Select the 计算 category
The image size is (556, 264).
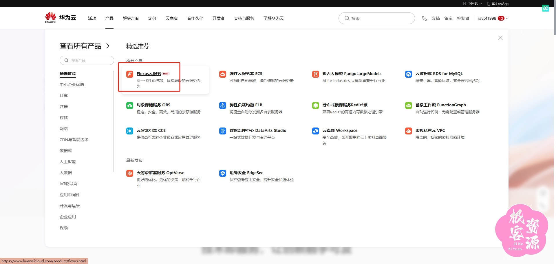pyautogui.click(x=64, y=96)
